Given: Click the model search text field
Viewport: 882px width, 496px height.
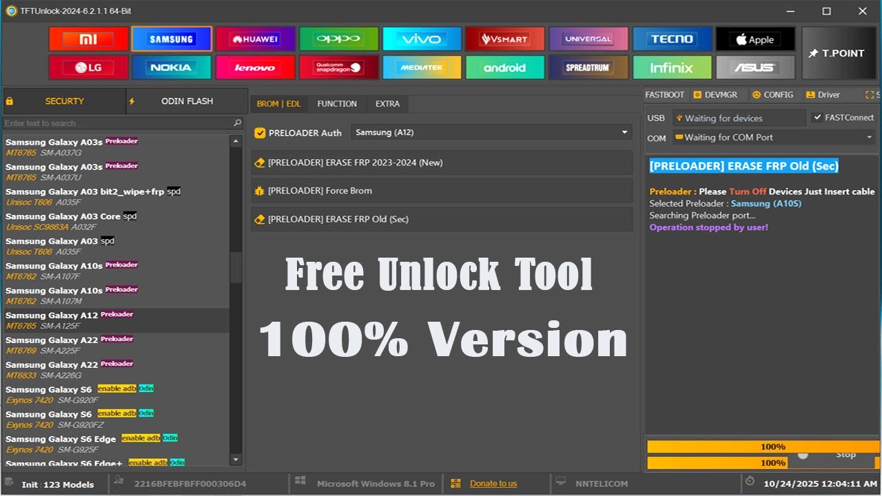Looking at the screenshot, I should coord(118,123).
